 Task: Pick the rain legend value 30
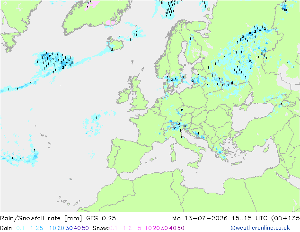69,228
